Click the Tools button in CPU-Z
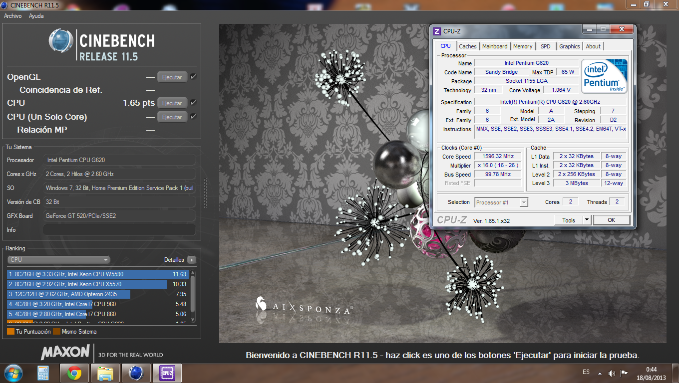The width and height of the screenshot is (679, 383). (569, 220)
